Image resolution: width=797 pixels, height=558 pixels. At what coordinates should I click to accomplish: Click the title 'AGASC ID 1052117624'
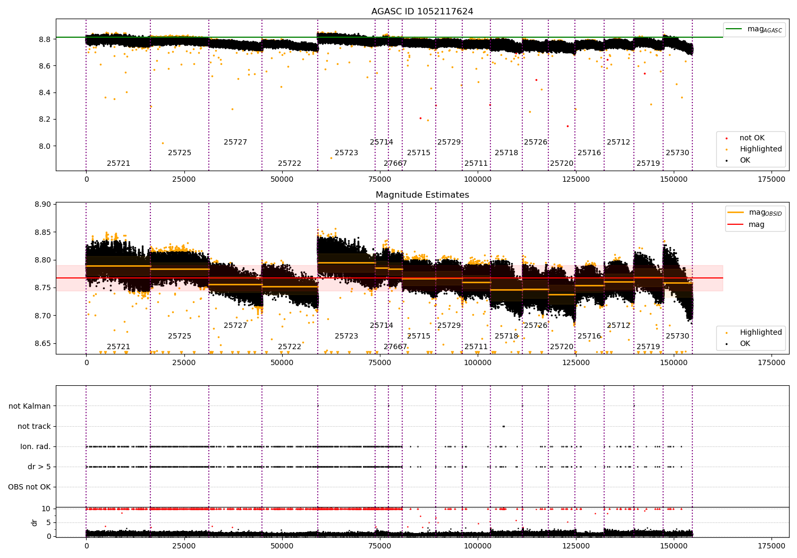coord(422,12)
